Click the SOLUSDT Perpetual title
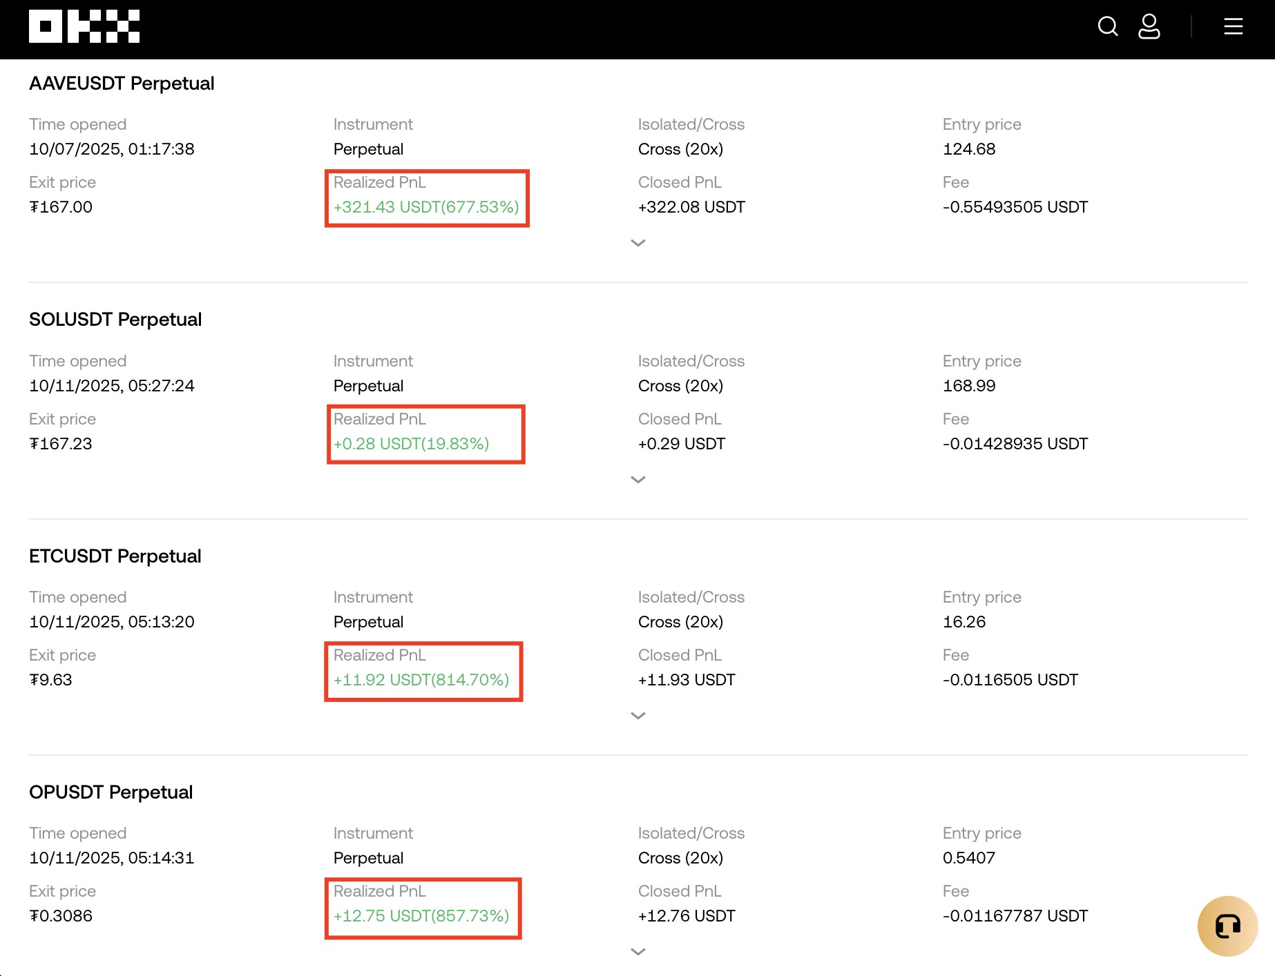Screen dimensions: 1275x976 click(115, 320)
